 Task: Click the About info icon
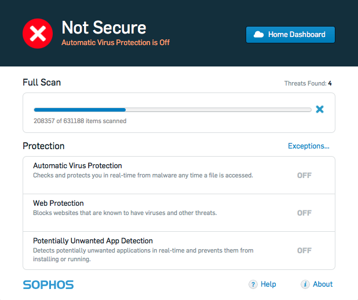pyautogui.click(x=305, y=284)
